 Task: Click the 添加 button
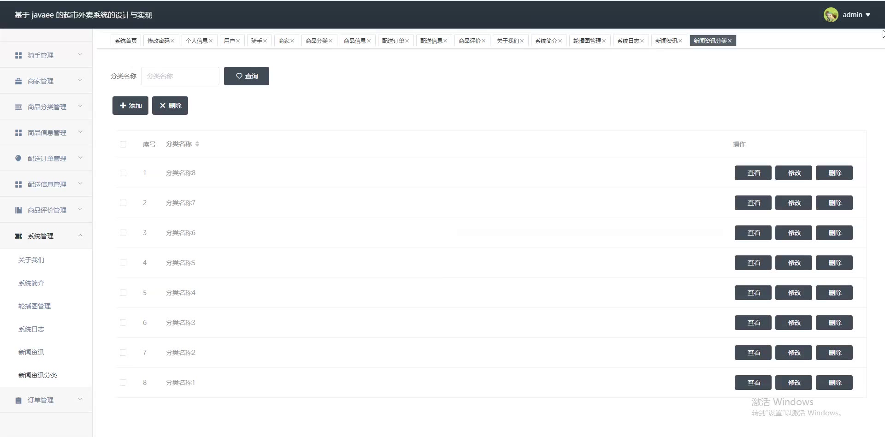(130, 106)
